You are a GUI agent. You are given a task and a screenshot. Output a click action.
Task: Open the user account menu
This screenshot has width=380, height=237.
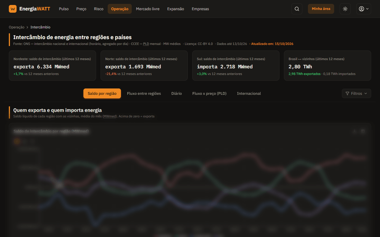363,9
